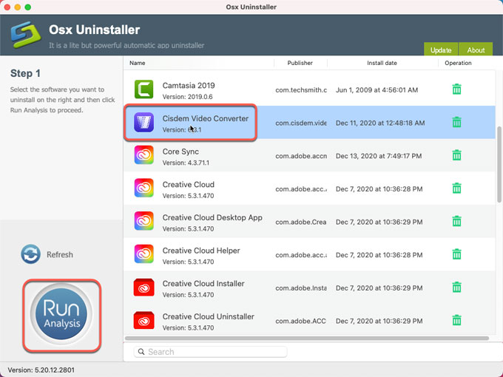Screen dimensions: 503x377
Task: Click the Creative Cloud Installer icon
Action: 144,288
